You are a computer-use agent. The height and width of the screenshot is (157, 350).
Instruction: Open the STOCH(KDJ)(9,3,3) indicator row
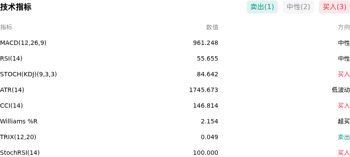(175, 74)
